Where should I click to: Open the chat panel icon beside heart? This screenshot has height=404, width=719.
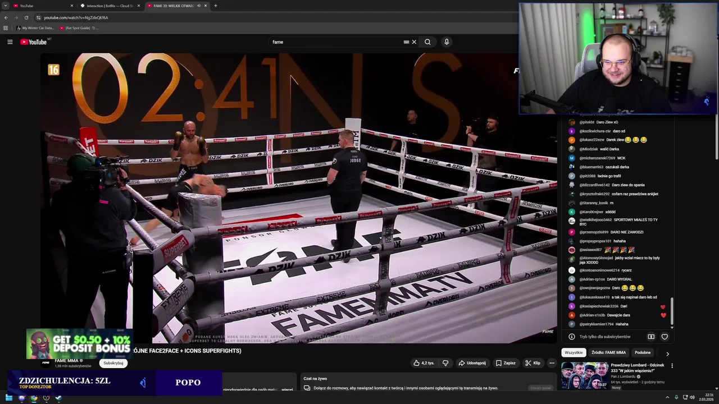point(651,337)
